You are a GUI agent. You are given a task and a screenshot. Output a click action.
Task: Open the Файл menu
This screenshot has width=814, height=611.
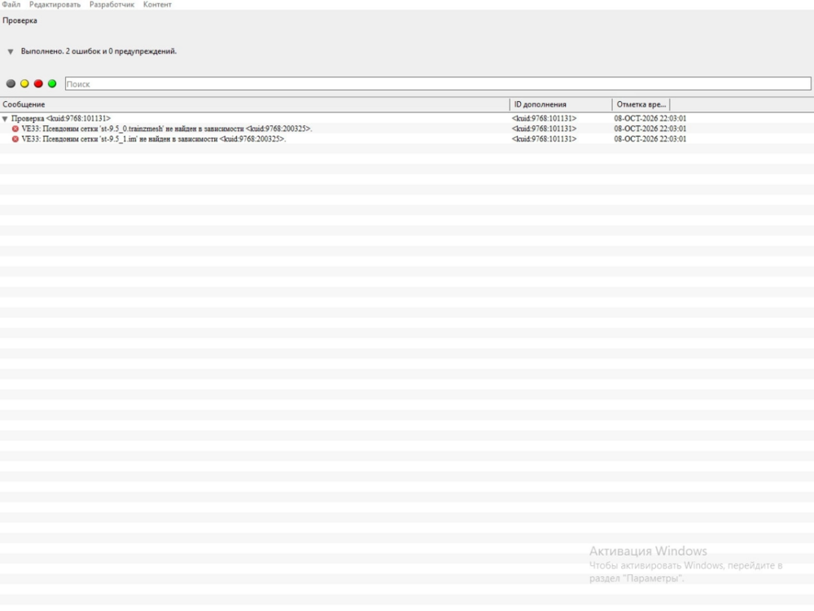click(x=11, y=5)
